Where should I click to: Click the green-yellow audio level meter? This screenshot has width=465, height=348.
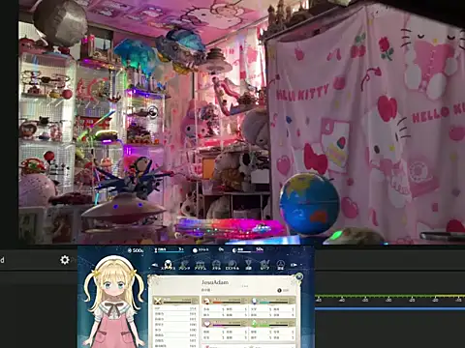[390, 296]
